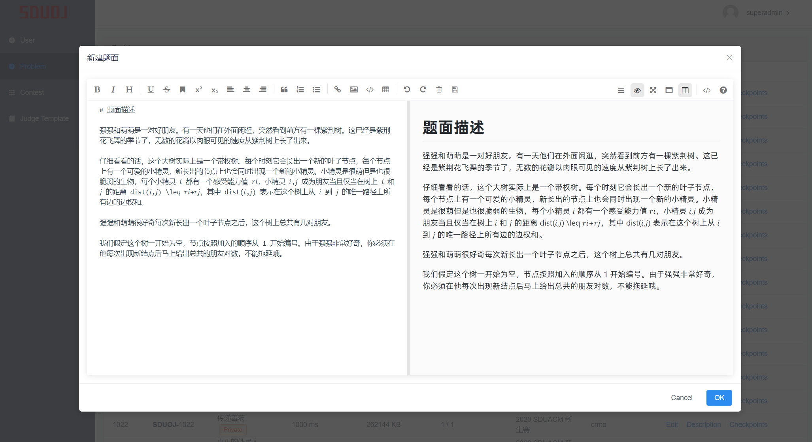This screenshot has height=442, width=812.
Task: Open the Judge Template sidebar menu
Action: pyautogui.click(x=47, y=118)
